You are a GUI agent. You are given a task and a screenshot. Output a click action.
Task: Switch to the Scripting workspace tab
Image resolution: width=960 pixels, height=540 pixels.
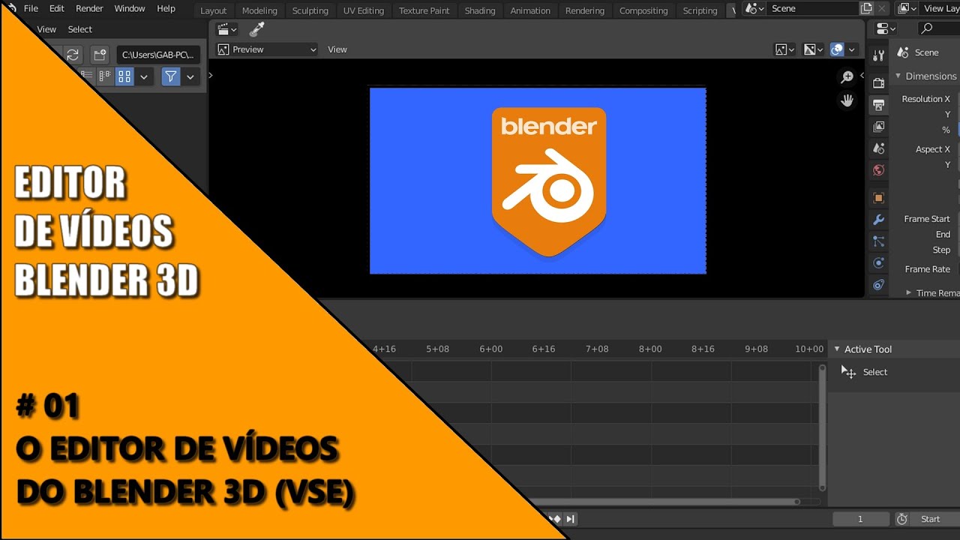(700, 10)
